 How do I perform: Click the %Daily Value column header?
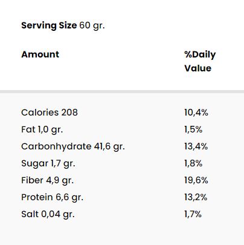[200, 61]
